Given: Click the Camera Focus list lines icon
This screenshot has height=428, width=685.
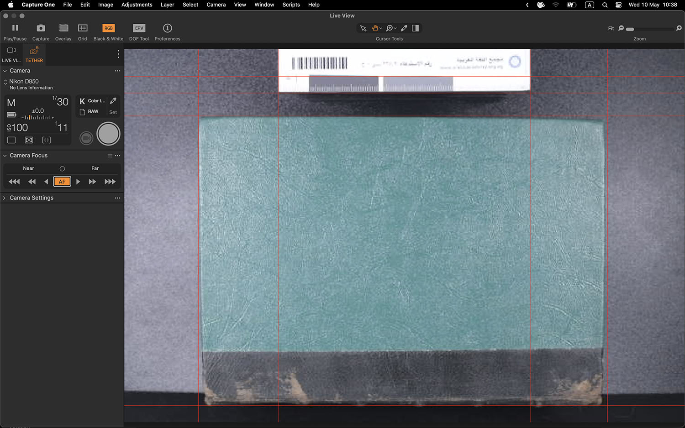Looking at the screenshot, I should (110, 156).
